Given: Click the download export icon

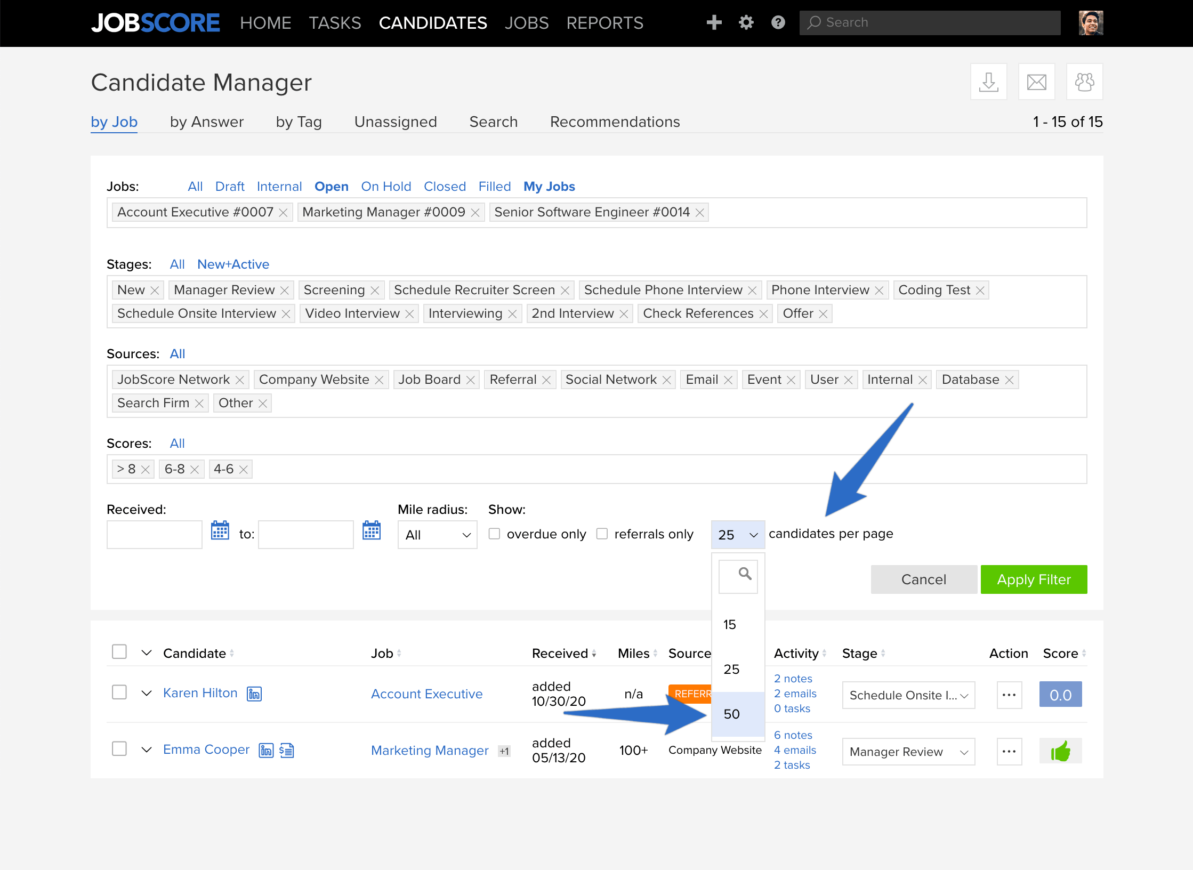Looking at the screenshot, I should (x=989, y=82).
